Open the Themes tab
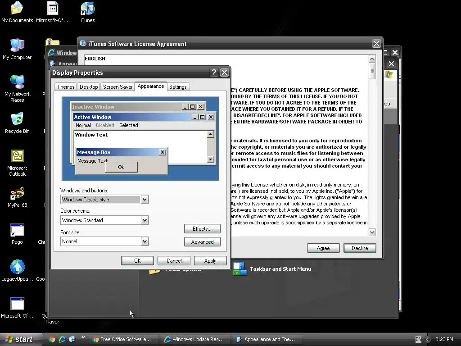461x346 pixels. coord(66,87)
